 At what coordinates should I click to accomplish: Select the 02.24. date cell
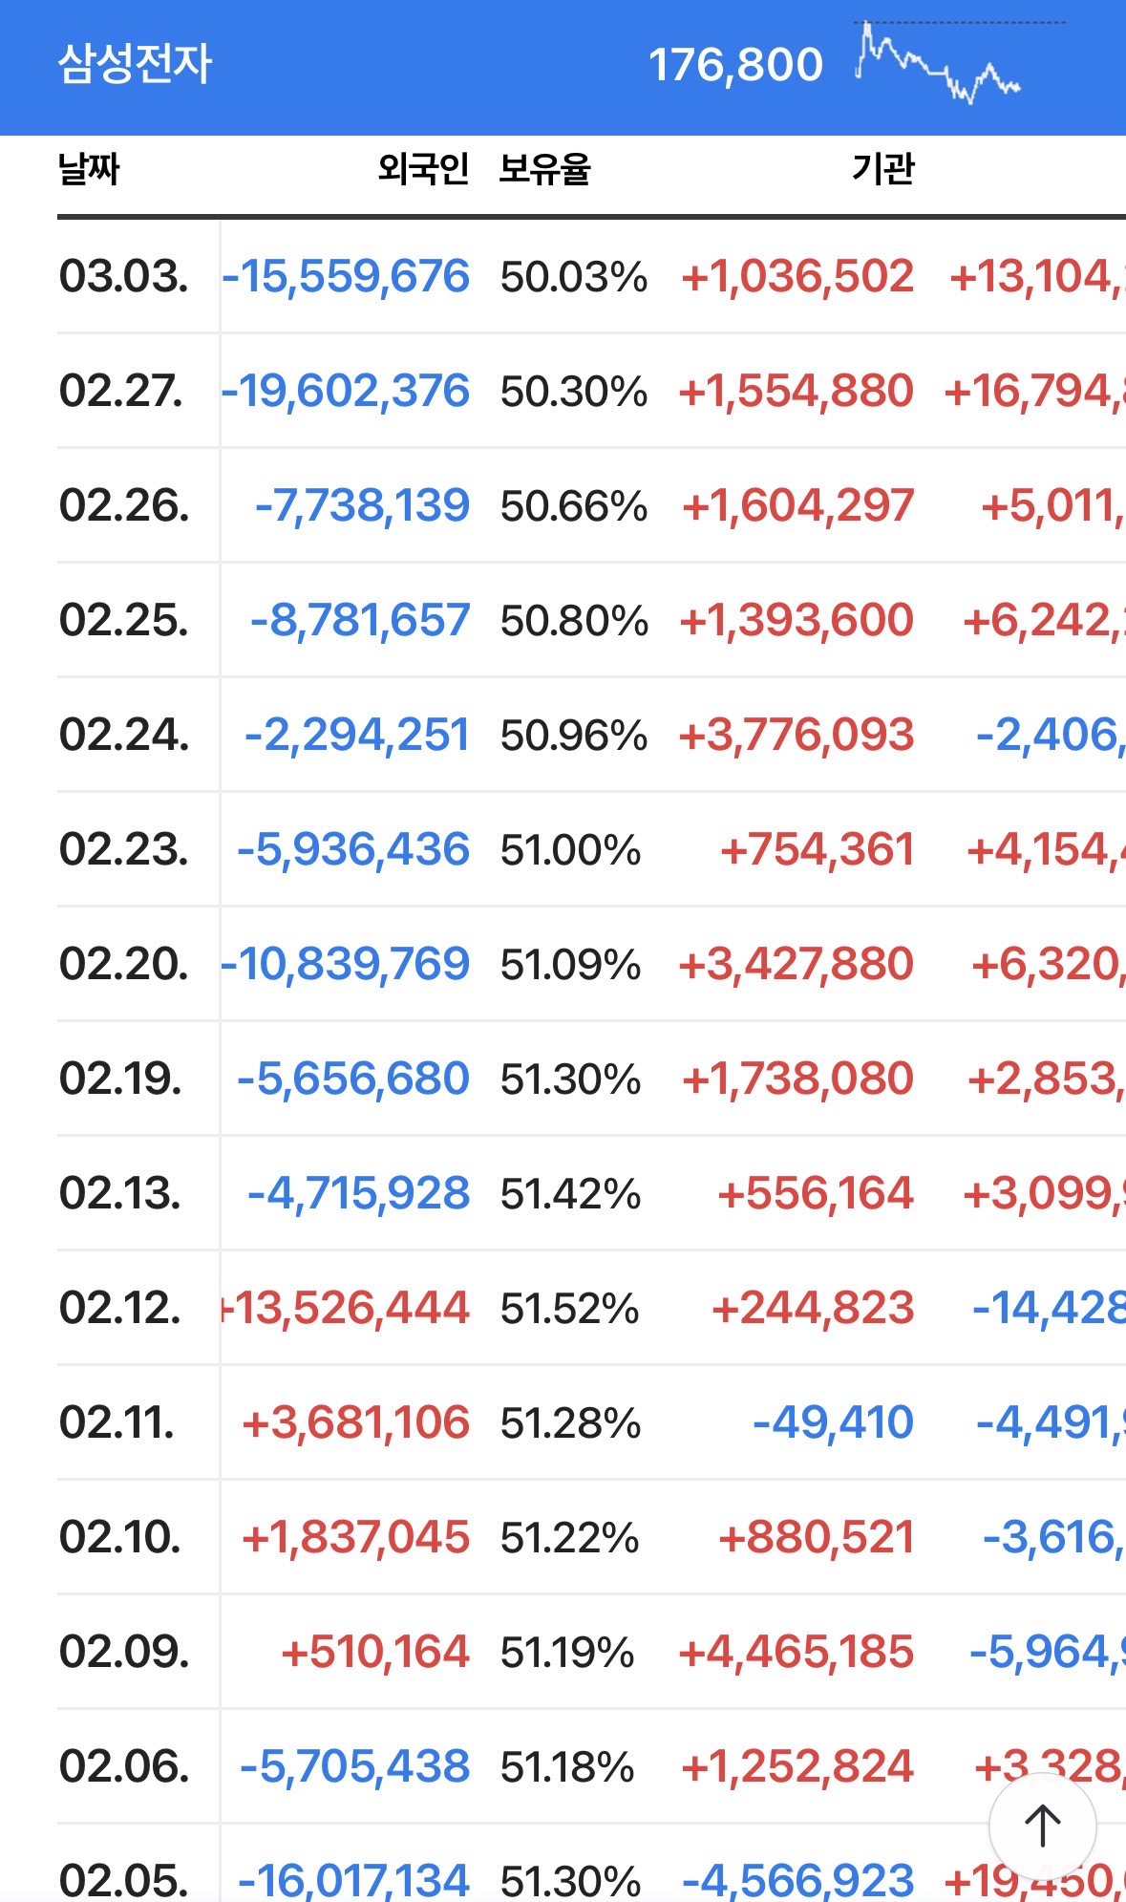(124, 735)
